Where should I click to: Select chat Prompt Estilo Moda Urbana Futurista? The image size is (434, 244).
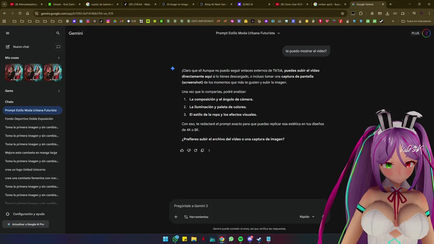click(x=32, y=110)
